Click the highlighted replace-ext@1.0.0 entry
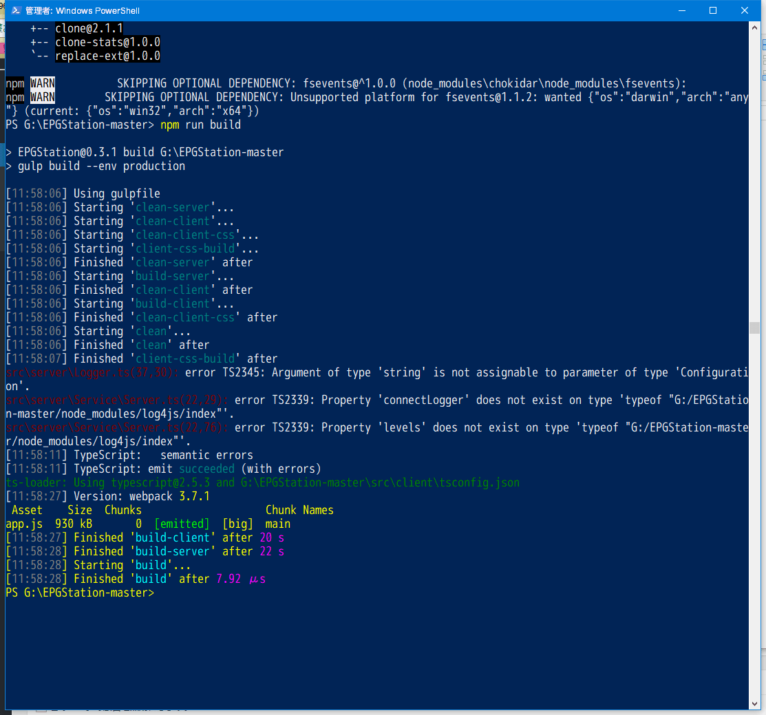 [107, 56]
